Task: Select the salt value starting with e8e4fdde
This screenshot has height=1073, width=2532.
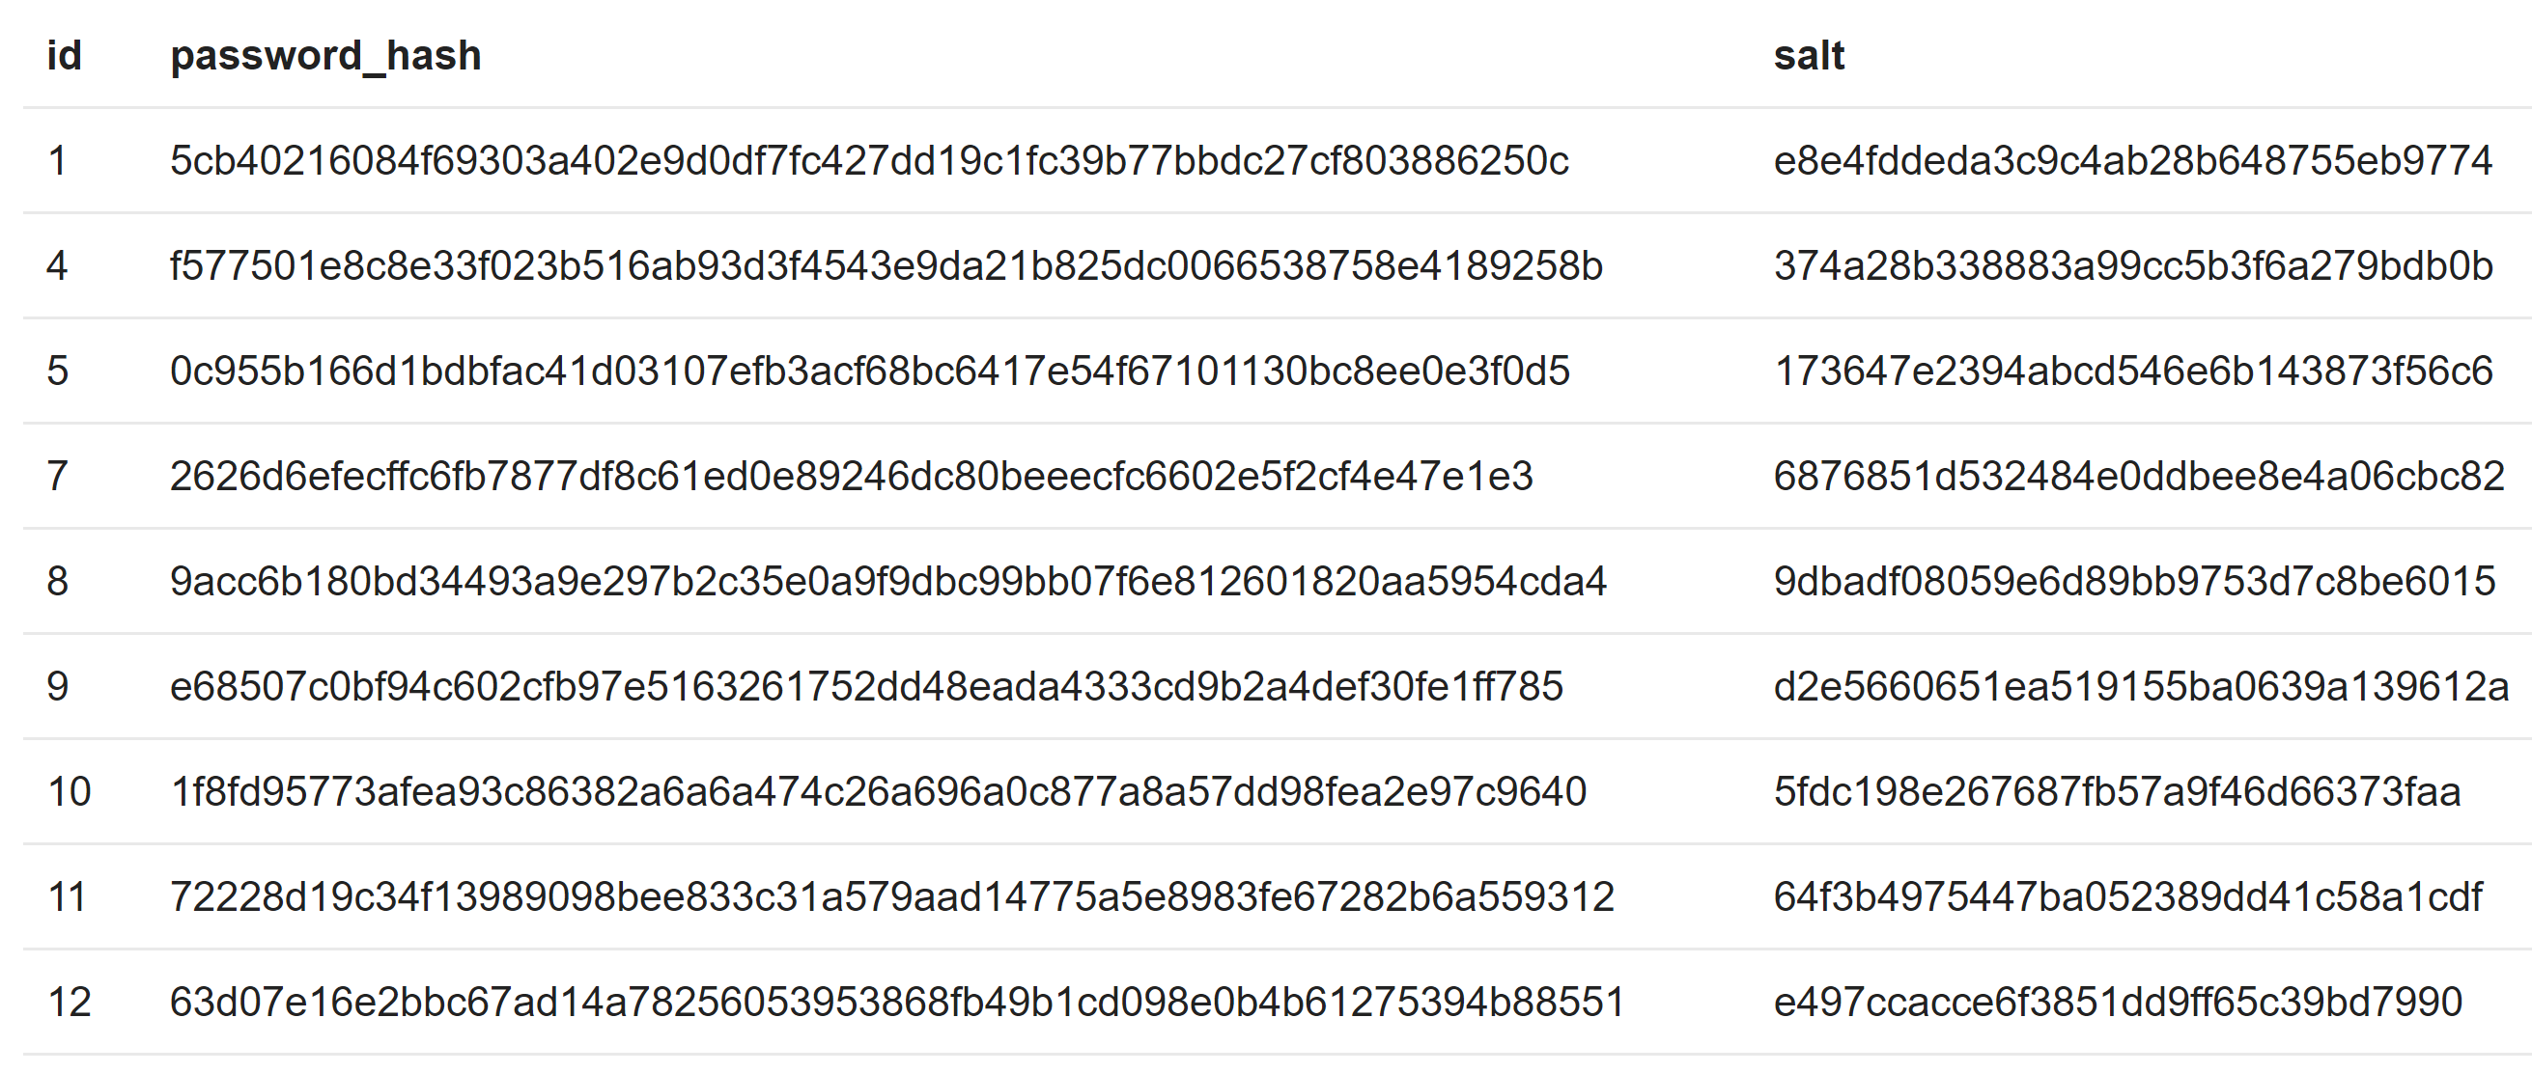Action: 2133,161
